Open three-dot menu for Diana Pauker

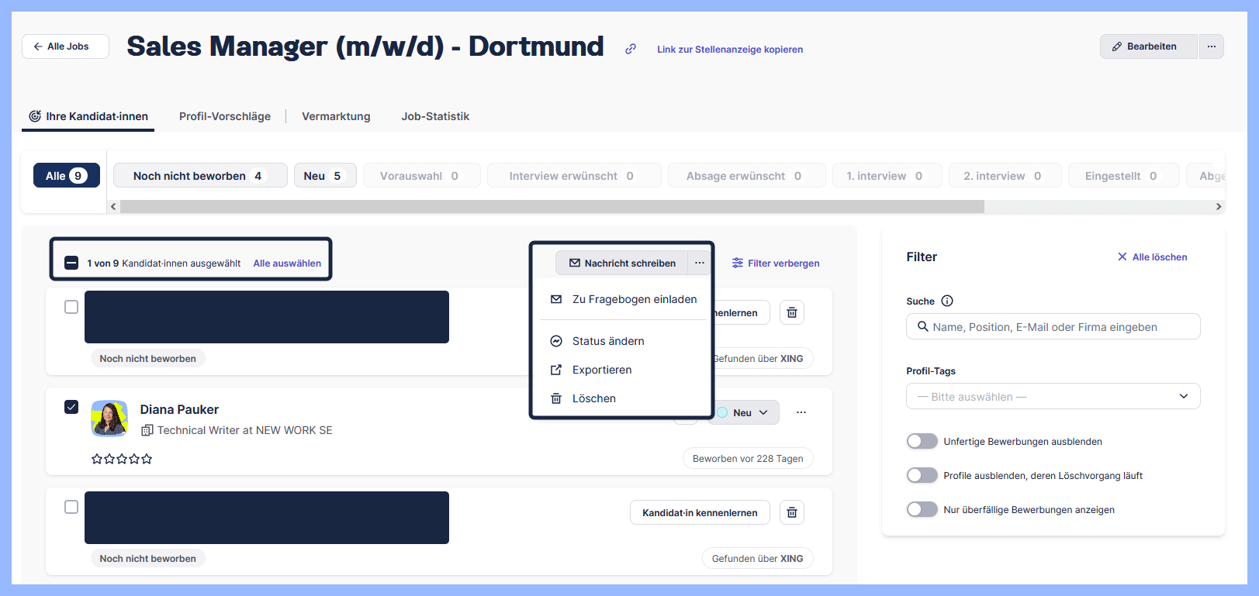click(x=801, y=412)
